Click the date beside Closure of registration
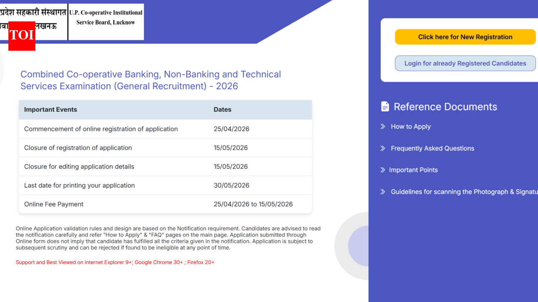This screenshot has height=302, width=538. (x=231, y=148)
